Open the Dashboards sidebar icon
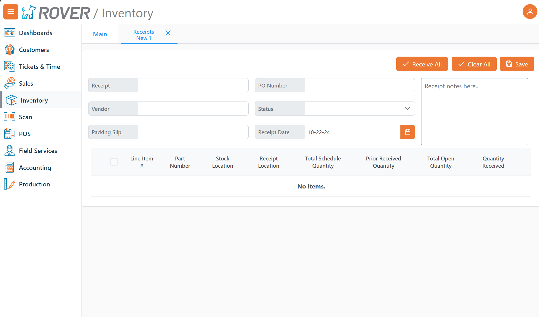The width and height of the screenshot is (539, 317). tap(10, 33)
